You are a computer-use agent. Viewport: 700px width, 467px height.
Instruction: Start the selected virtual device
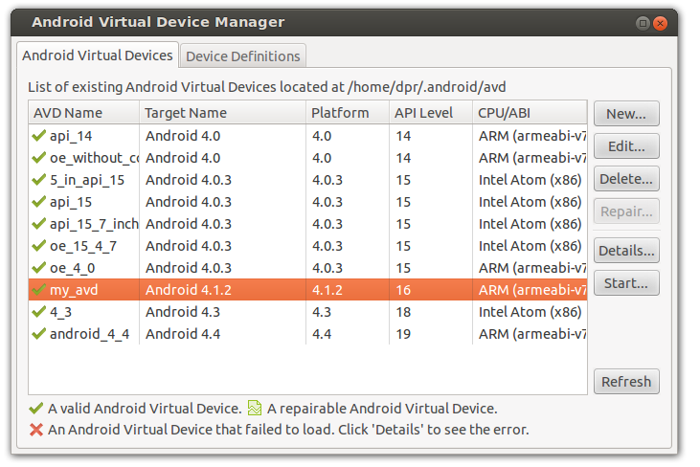[x=626, y=283]
